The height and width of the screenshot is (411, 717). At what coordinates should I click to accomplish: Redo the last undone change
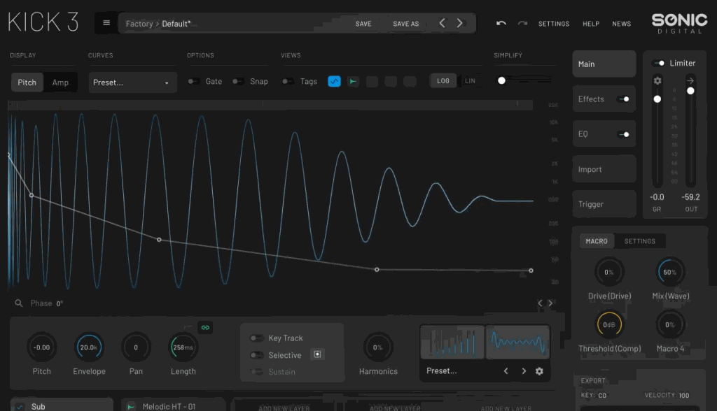[522, 23]
